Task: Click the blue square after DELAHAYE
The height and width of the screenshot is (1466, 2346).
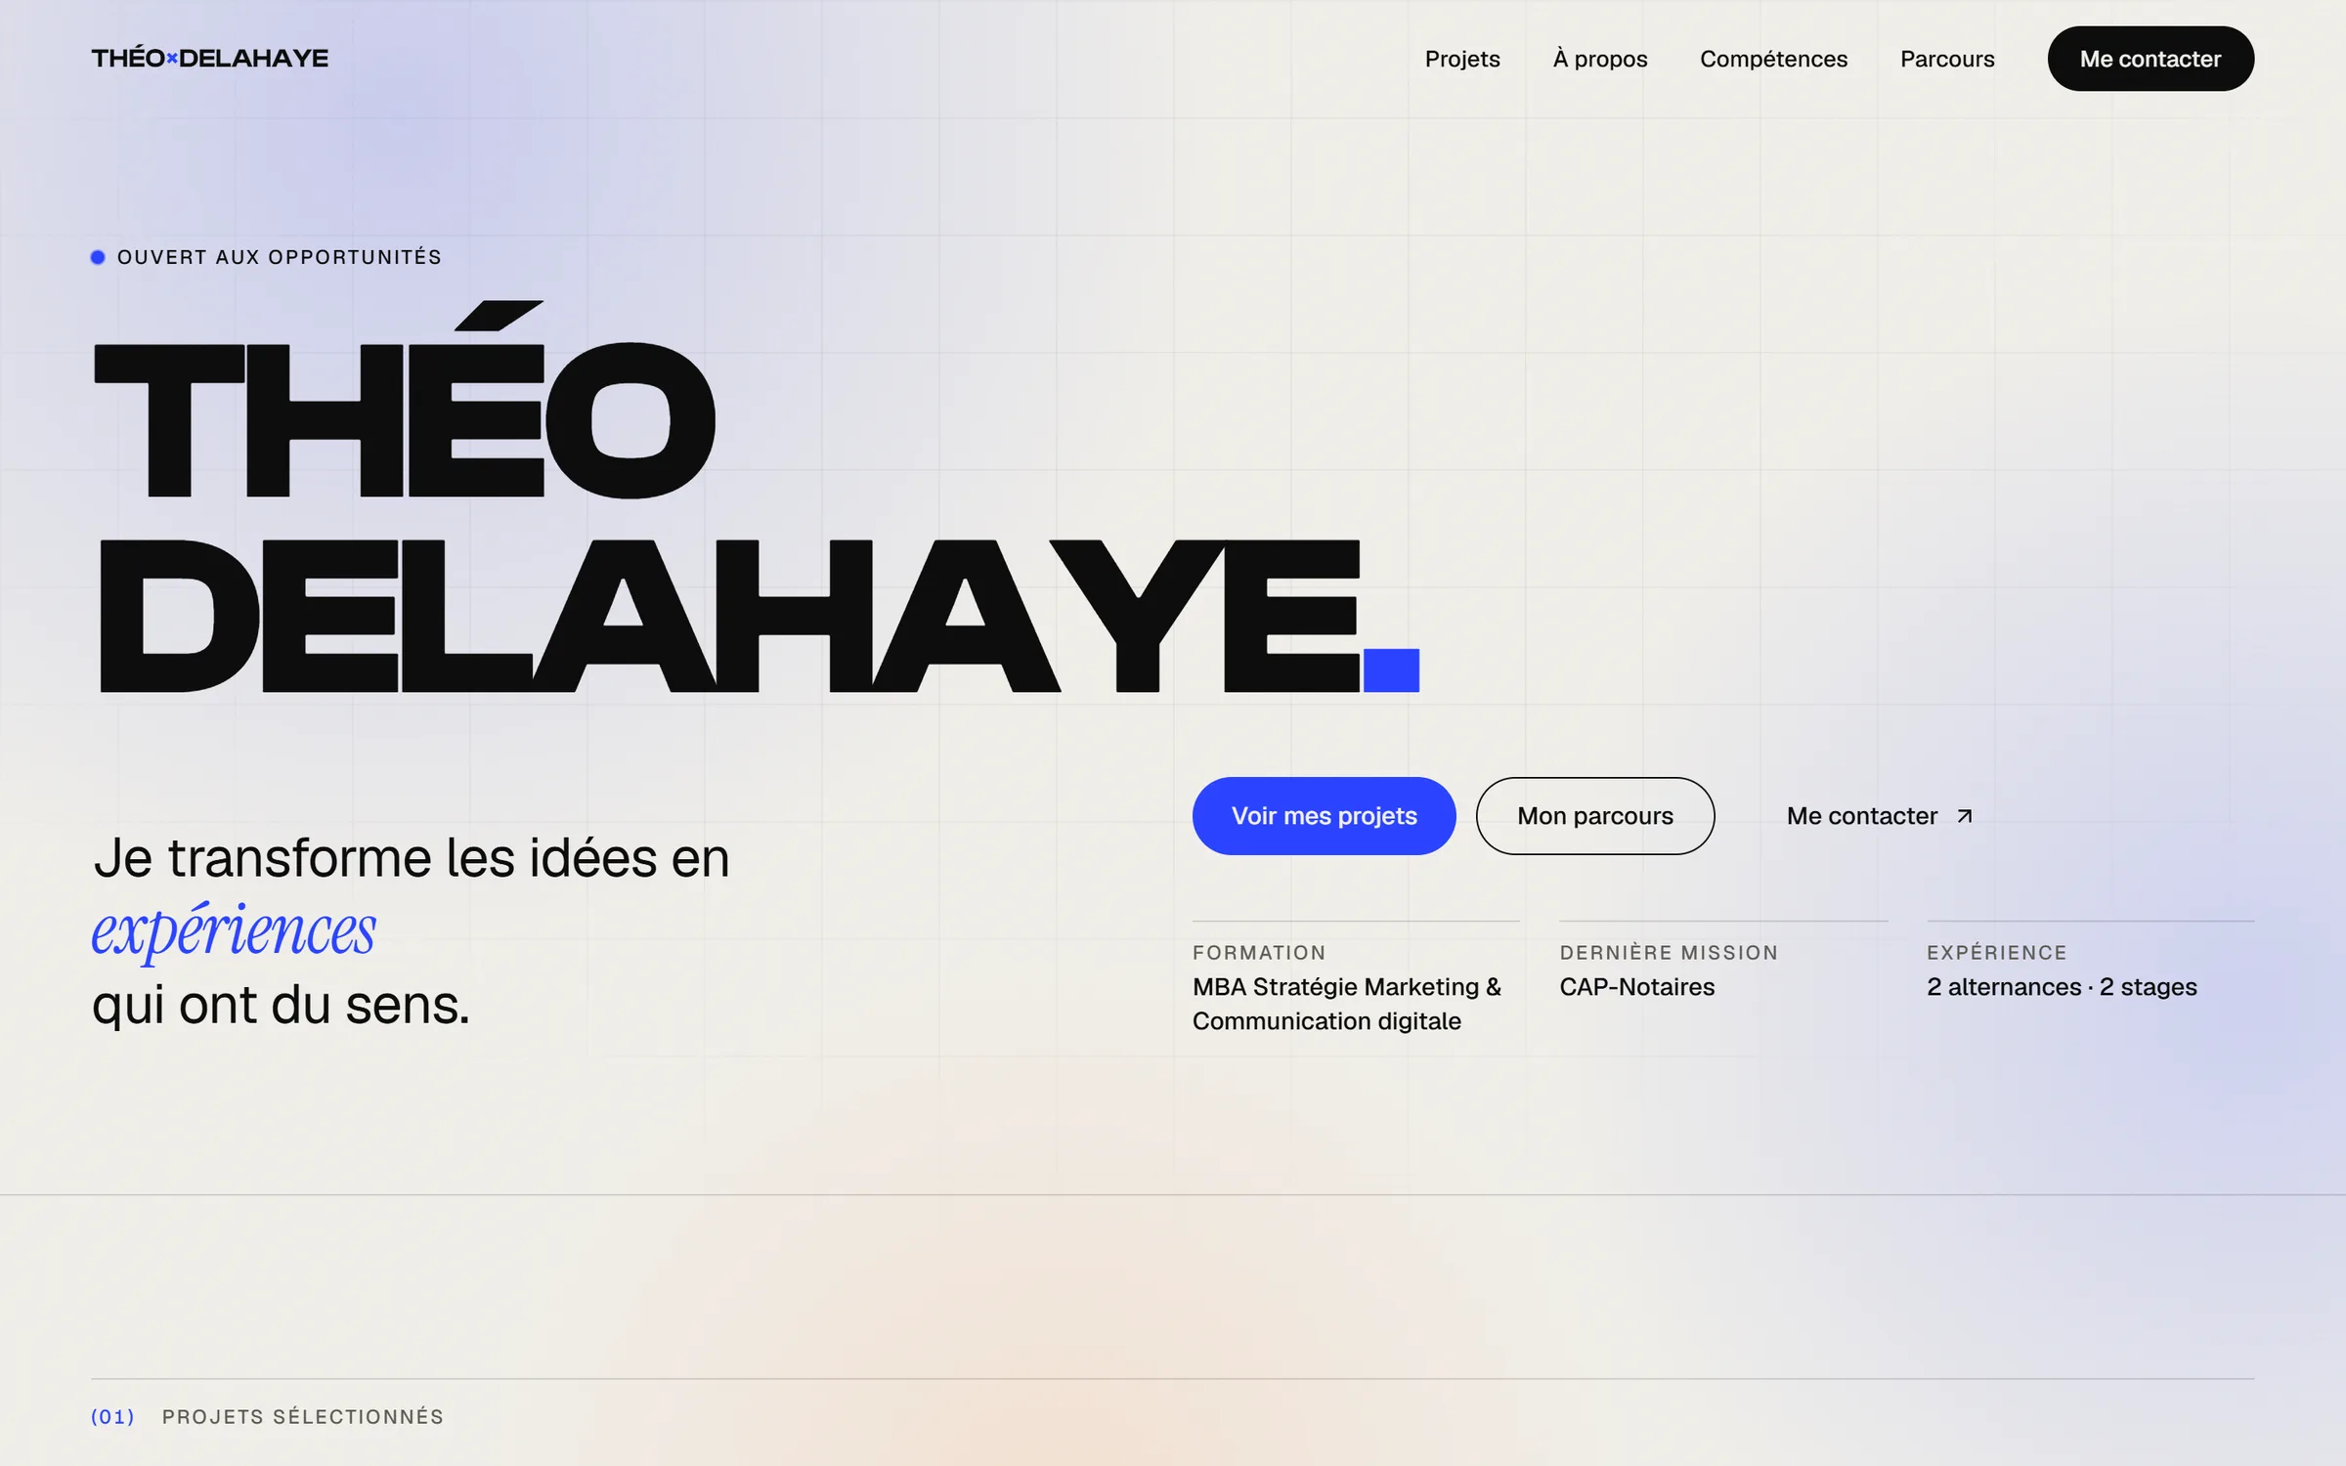Action: [1391, 670]
